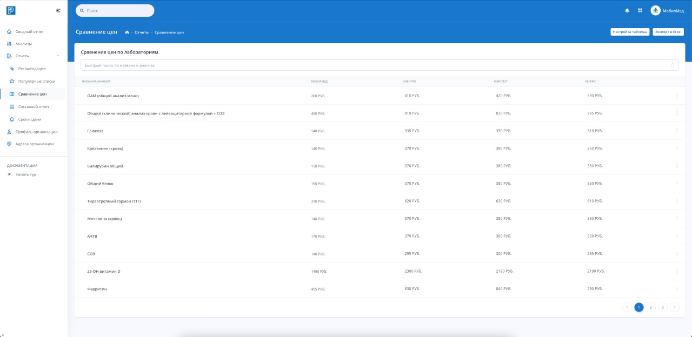Open row actions for Билирубин общий

pos(677,166)
